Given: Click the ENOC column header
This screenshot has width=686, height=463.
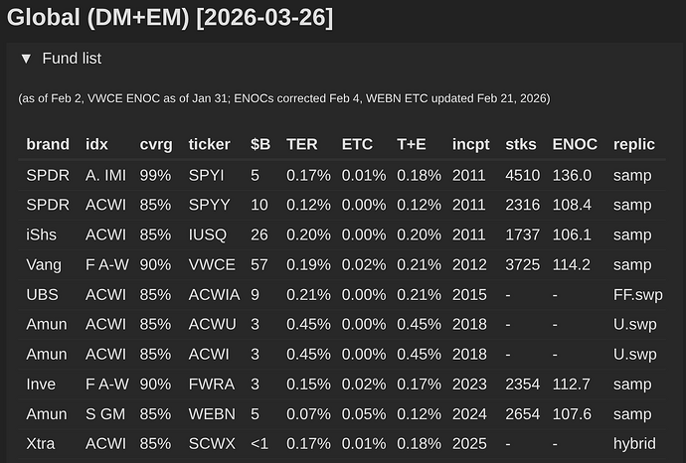Looking at the screenshot, I should click(575, 144).
